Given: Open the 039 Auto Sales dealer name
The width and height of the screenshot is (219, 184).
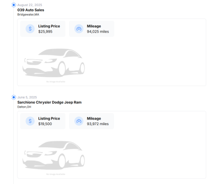Looking at the screenshot, I should tap(31, 10).
